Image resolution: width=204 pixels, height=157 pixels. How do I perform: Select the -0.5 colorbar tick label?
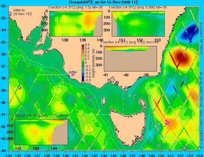click(x=88, y=80)
